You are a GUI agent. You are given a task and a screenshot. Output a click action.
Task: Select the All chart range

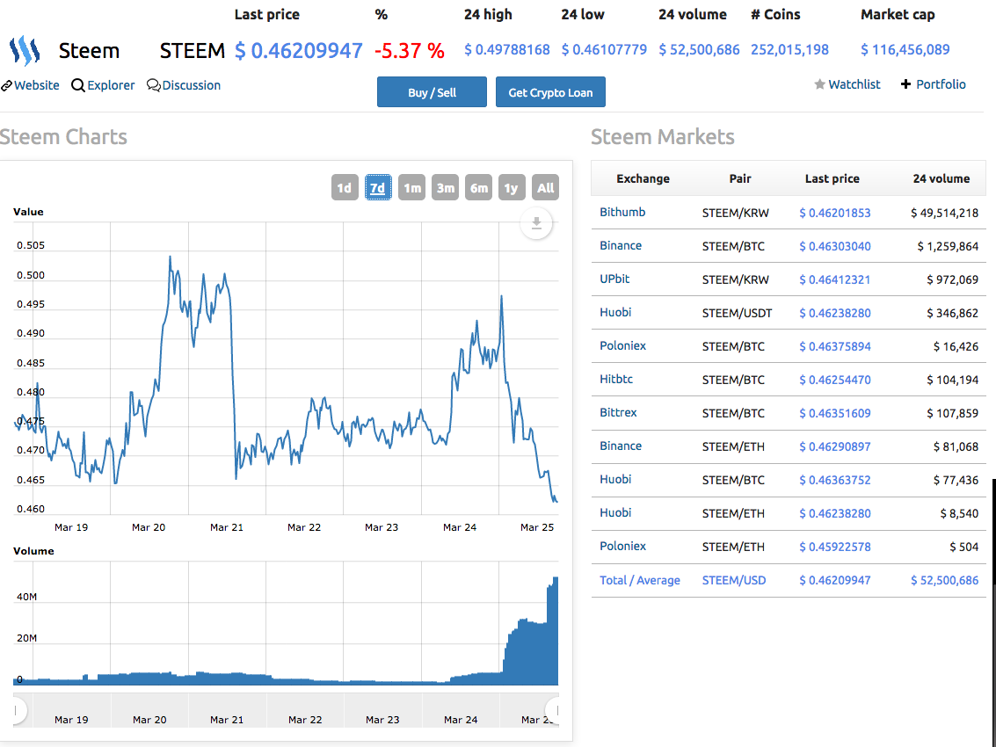pos(545,188)
